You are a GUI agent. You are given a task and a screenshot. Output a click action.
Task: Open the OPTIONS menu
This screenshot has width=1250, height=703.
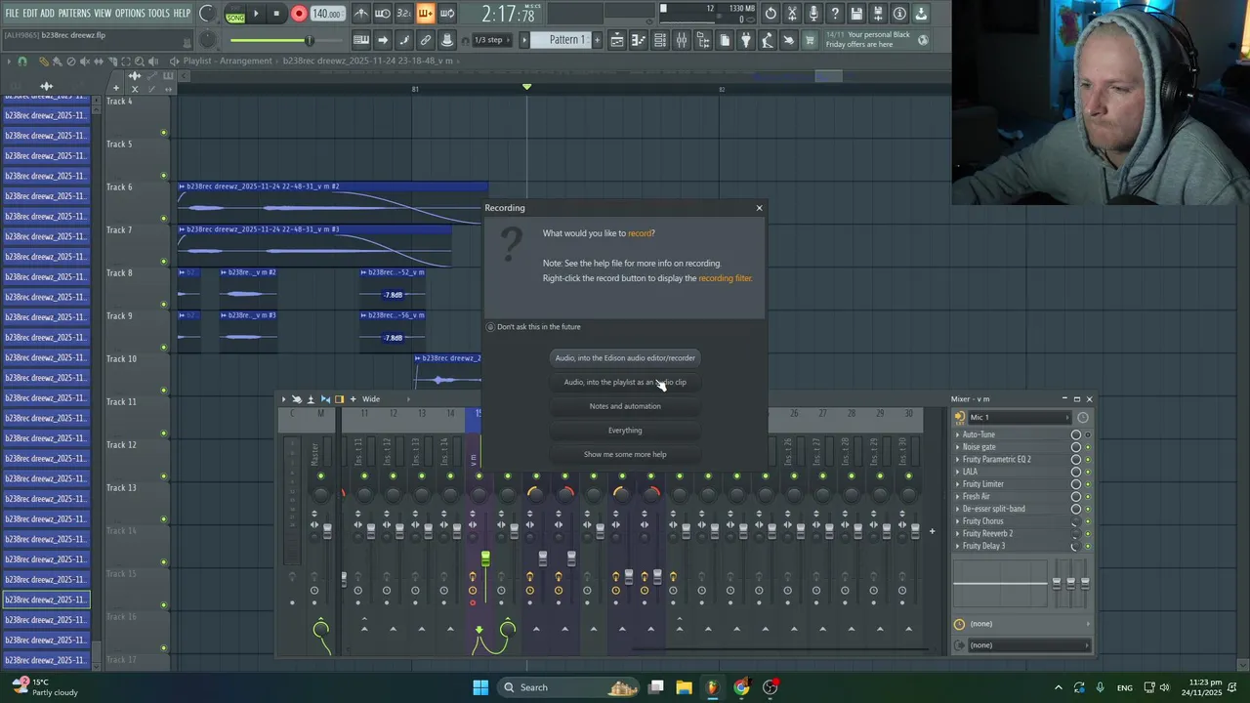pos(130,13)
